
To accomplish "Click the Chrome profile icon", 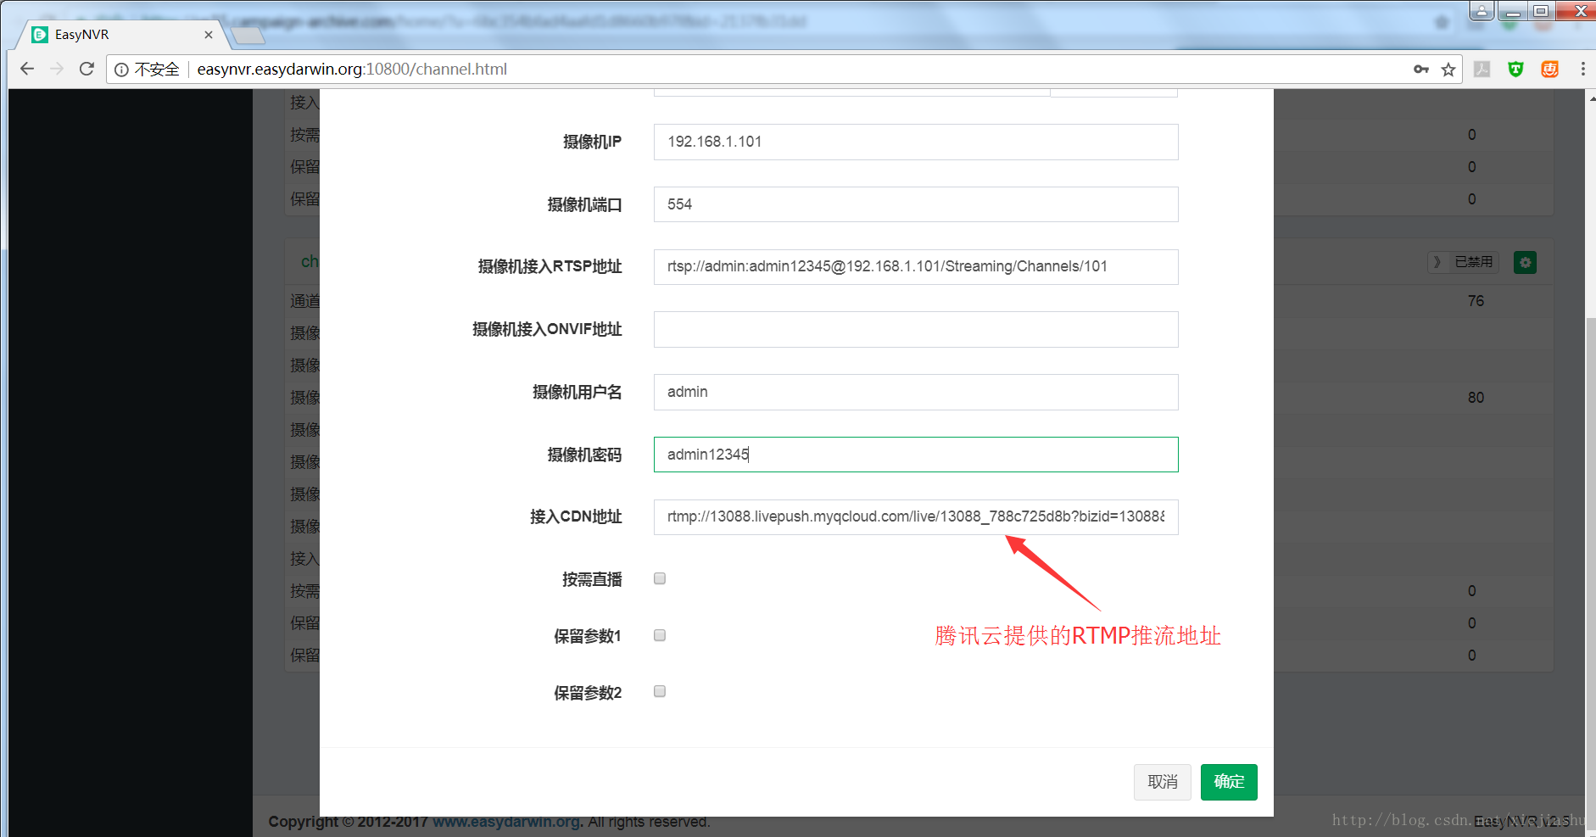I will (x=1482, y=11).
